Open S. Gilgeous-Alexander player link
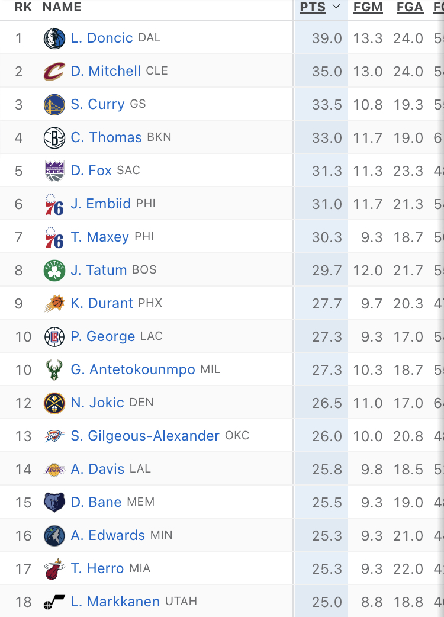Image resolution: width=444 pixels, height=617 pixels. coord(145,436)
